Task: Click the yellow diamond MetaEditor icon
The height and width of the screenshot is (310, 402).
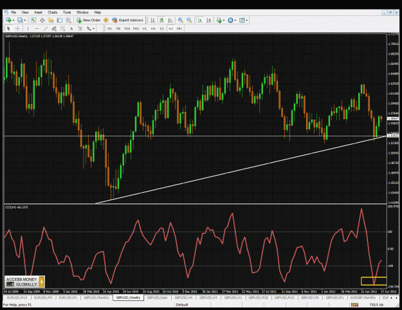Action: (106, 20)
